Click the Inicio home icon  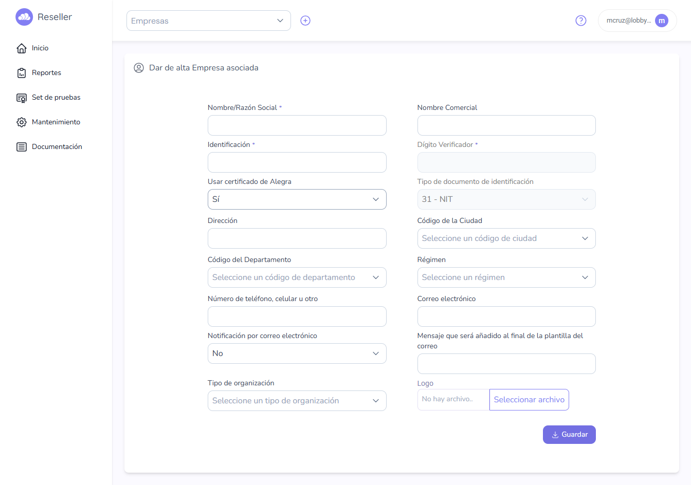tap(22, 48)
